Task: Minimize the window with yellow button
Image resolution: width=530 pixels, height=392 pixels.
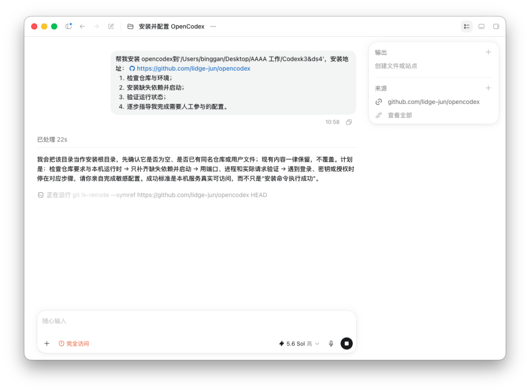Action: click(x=44, y=26)
